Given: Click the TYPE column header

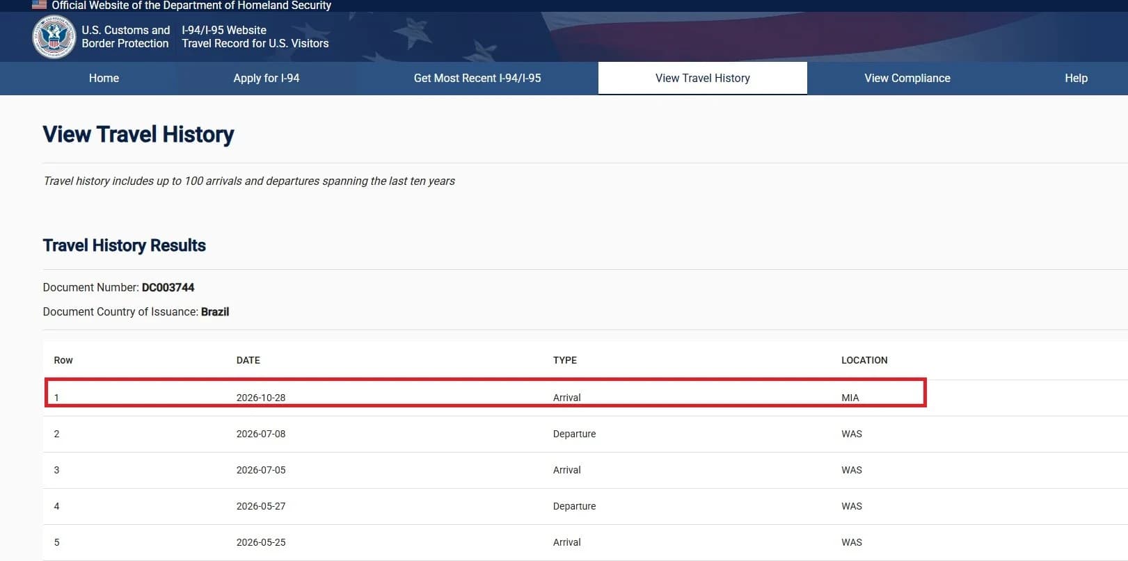Looking at the screenshot, I should (x=565, y=360).
